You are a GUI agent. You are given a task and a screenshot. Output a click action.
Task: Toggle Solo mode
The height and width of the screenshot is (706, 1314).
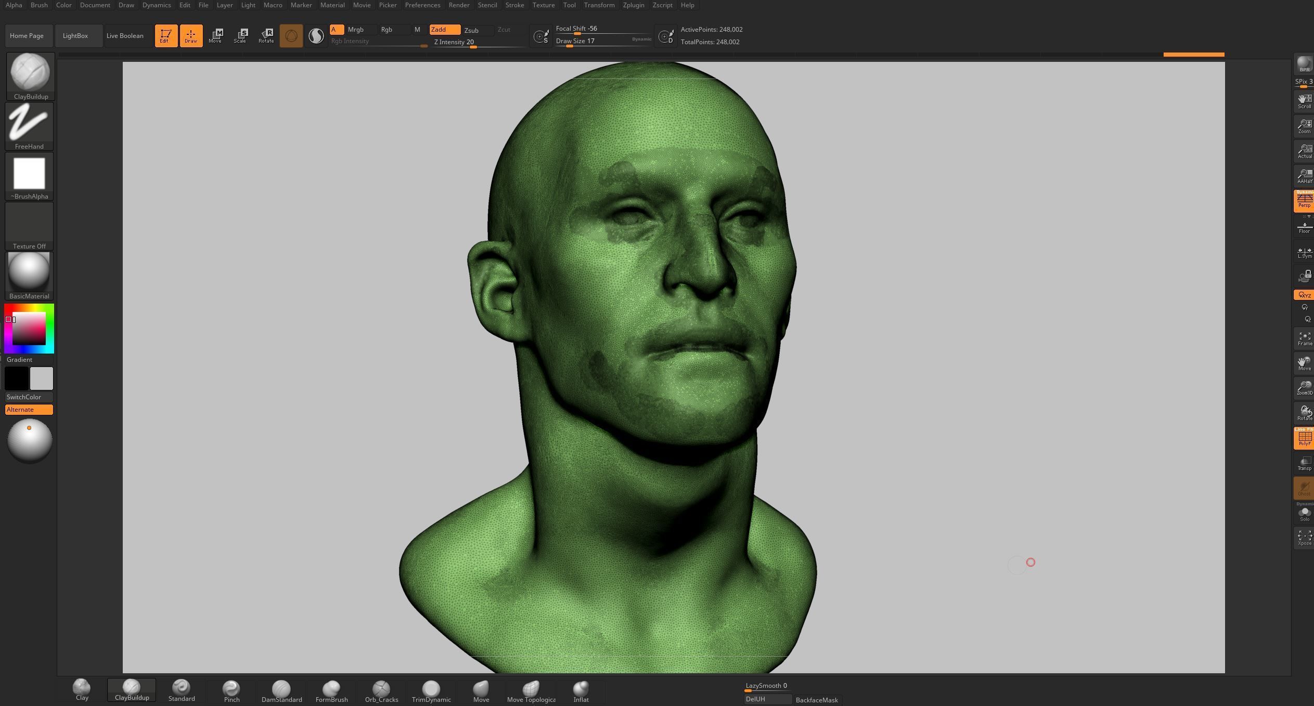1304,514
